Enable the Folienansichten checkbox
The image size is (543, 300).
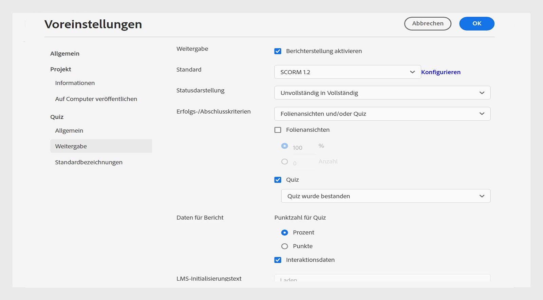278,130
